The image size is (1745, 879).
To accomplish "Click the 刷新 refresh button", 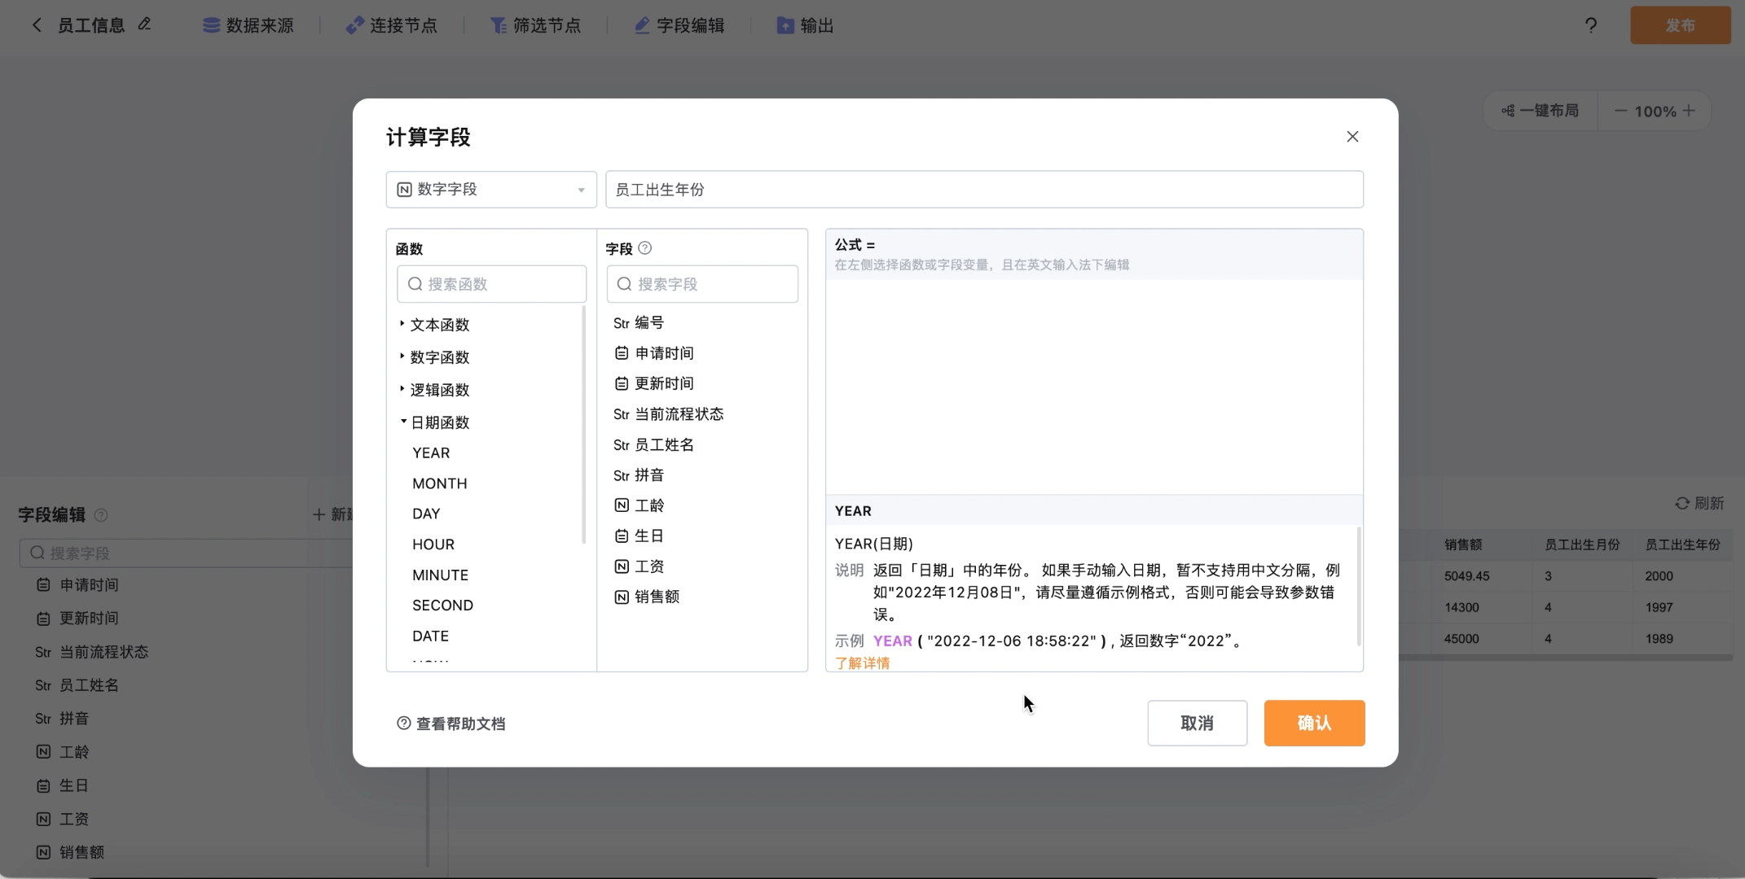I will click(x=1699, y=504).
